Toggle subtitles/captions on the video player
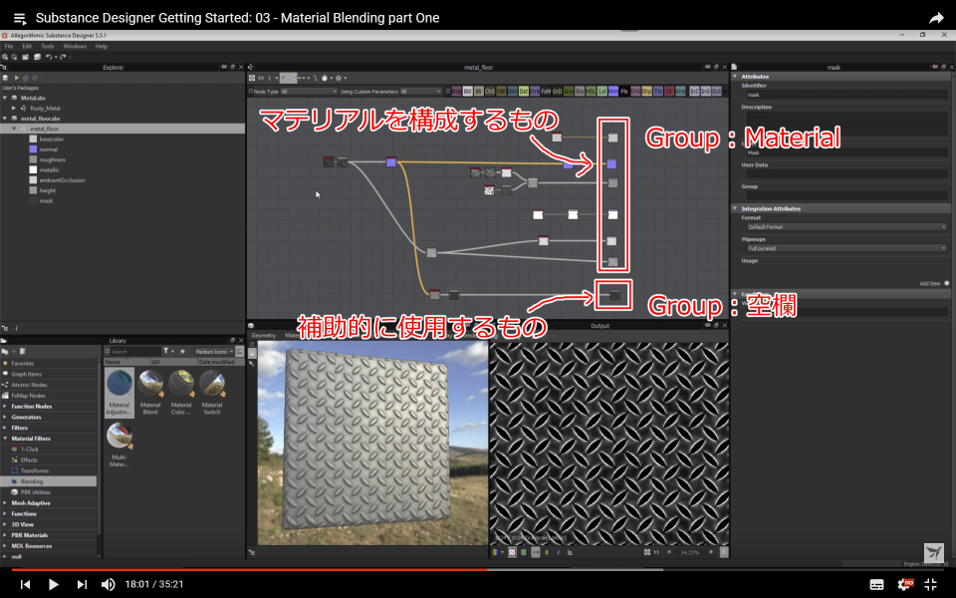 click(x=876, y=585)
